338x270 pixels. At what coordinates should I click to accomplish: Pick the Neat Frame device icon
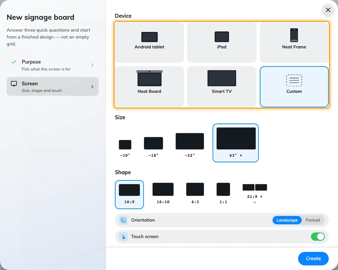(x=294, y=35)
